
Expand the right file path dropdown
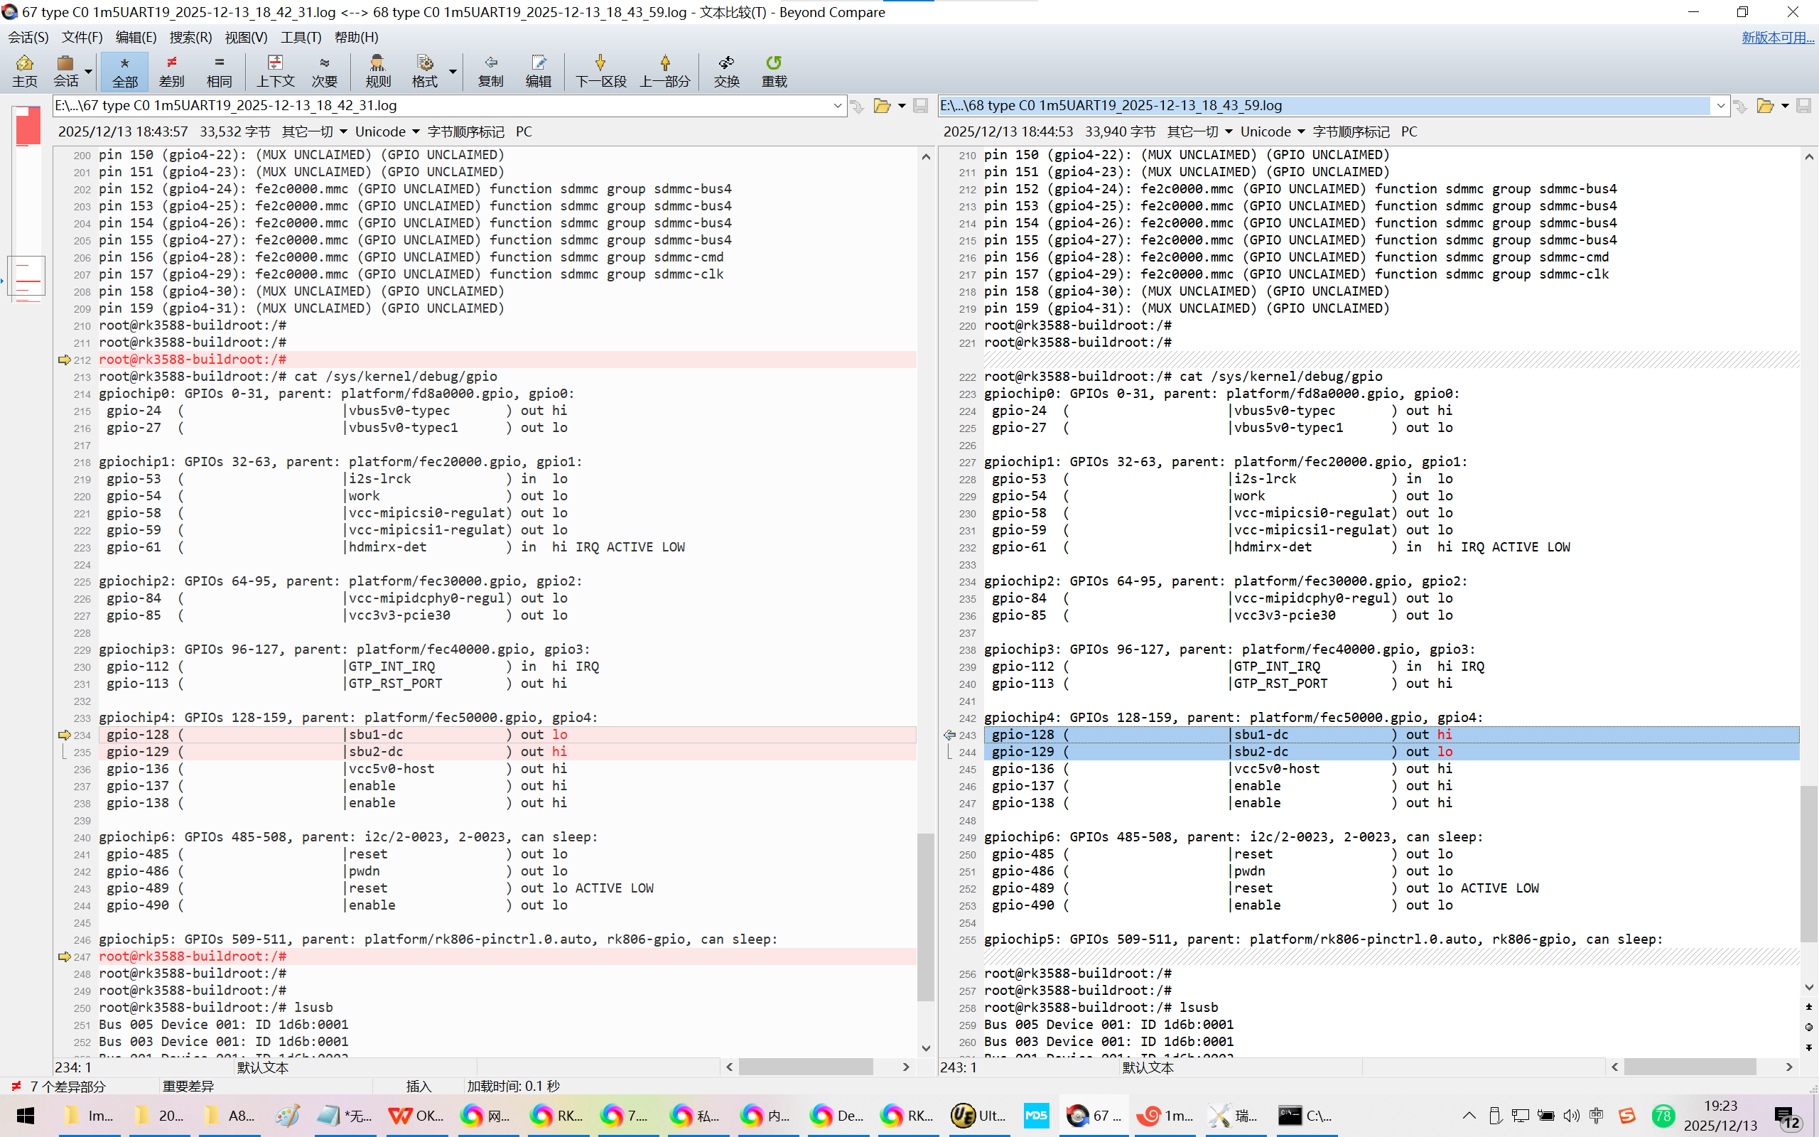(1720, 106)
